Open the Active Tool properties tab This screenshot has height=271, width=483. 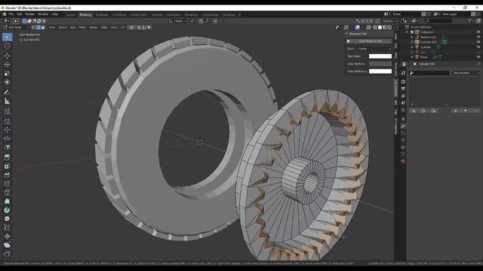click(x=403, y=73)
